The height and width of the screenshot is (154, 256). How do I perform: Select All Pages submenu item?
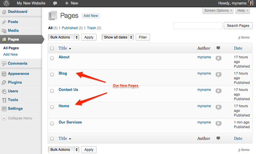(x=11, y=48)
